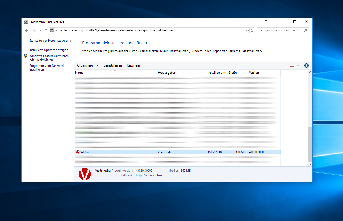Expand the view options dropdown arrow
The height and width of the screenshot is (221, 343).
[298, 65]
